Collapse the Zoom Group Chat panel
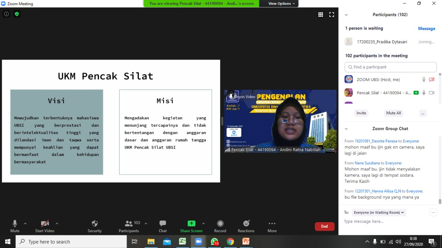This screenshot has width=442, height=248. click(346, 129)
